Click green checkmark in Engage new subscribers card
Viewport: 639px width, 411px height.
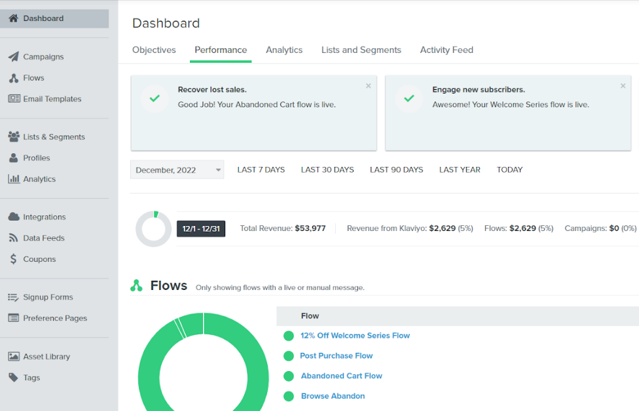[x=409, y=99]
